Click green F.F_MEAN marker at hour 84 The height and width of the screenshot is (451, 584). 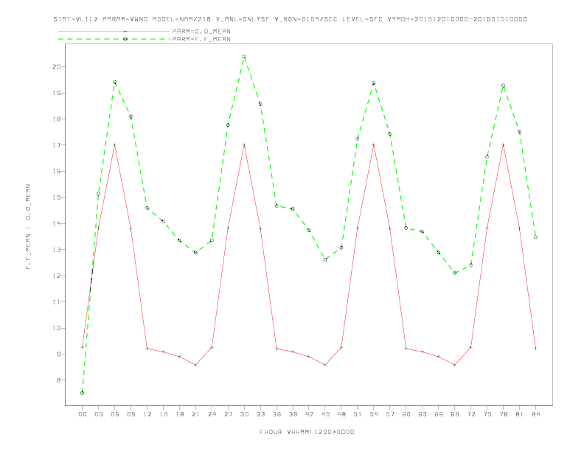[535, 237]
